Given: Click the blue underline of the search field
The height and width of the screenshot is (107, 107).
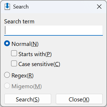Looking at the screenshot, I should pos(53,35).
